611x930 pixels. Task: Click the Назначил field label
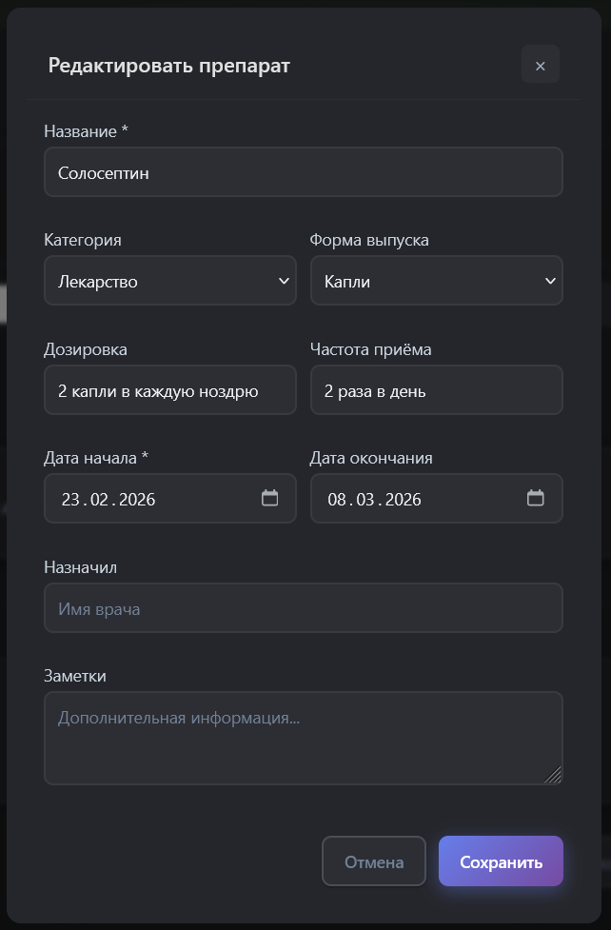(81, 567)
